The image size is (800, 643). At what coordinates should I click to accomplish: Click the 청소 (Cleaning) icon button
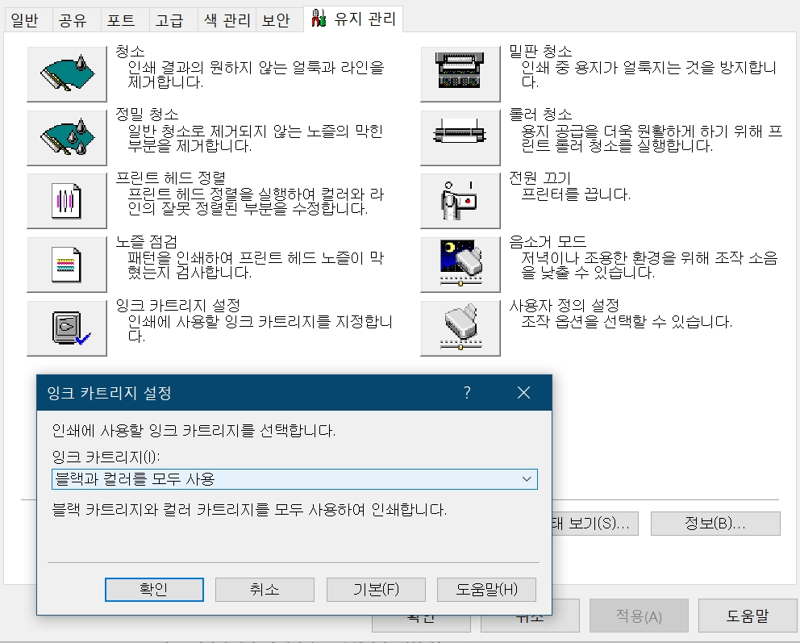click(x=67, y=74)
